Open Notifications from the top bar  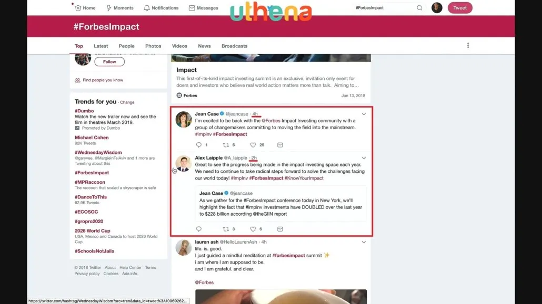pyautogui.click(x=161, y=7)
